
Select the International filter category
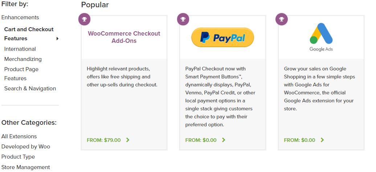coord(20,49)
